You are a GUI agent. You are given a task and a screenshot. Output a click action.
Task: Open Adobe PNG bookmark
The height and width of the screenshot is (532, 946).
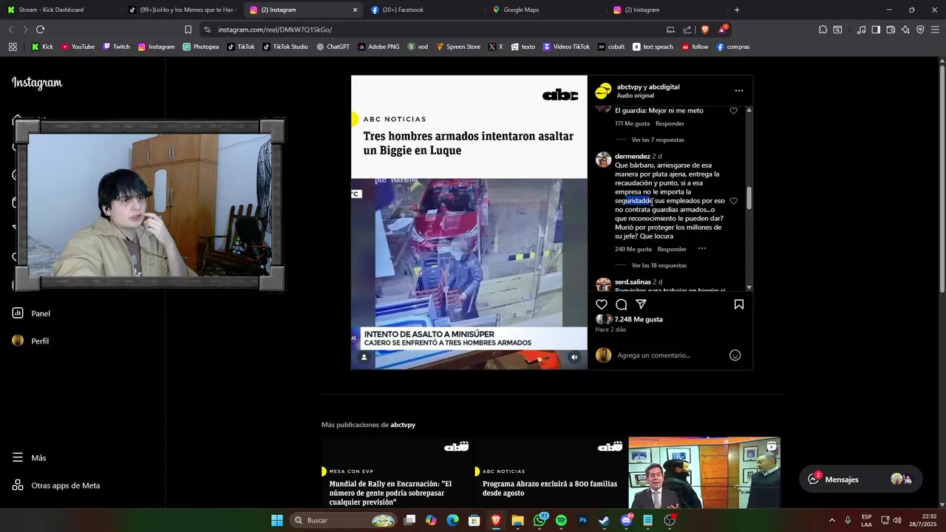pos(378,47)
